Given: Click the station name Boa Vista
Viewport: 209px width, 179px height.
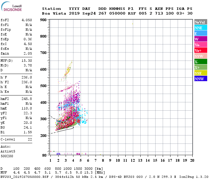Looking at the screenshot, I should coord(54,13).
